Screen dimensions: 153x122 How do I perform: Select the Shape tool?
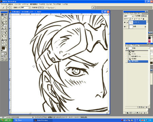[x=5, y=39]
